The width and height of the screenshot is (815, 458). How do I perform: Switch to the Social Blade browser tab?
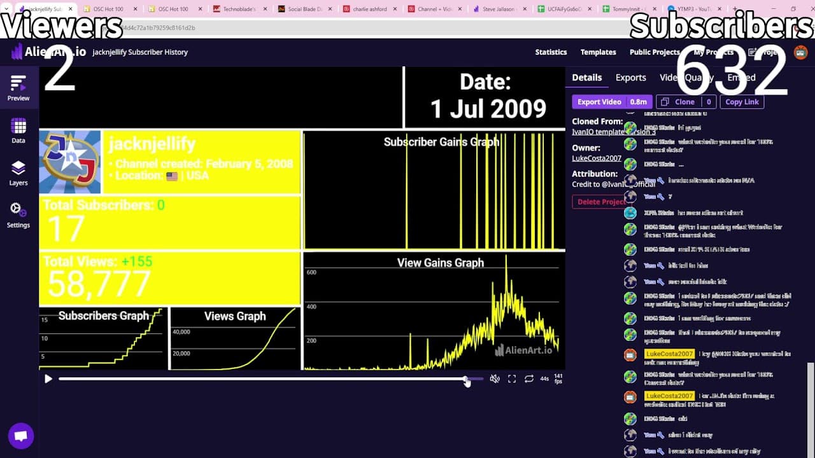pyautogui.click(x=304, y=9)
